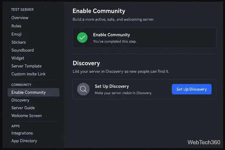Click 'You've completed this step.' text
Viewport: 225px width, 150px height.
click(115, 42)
